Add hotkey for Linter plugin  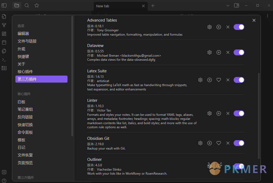[x=219, y=113]
